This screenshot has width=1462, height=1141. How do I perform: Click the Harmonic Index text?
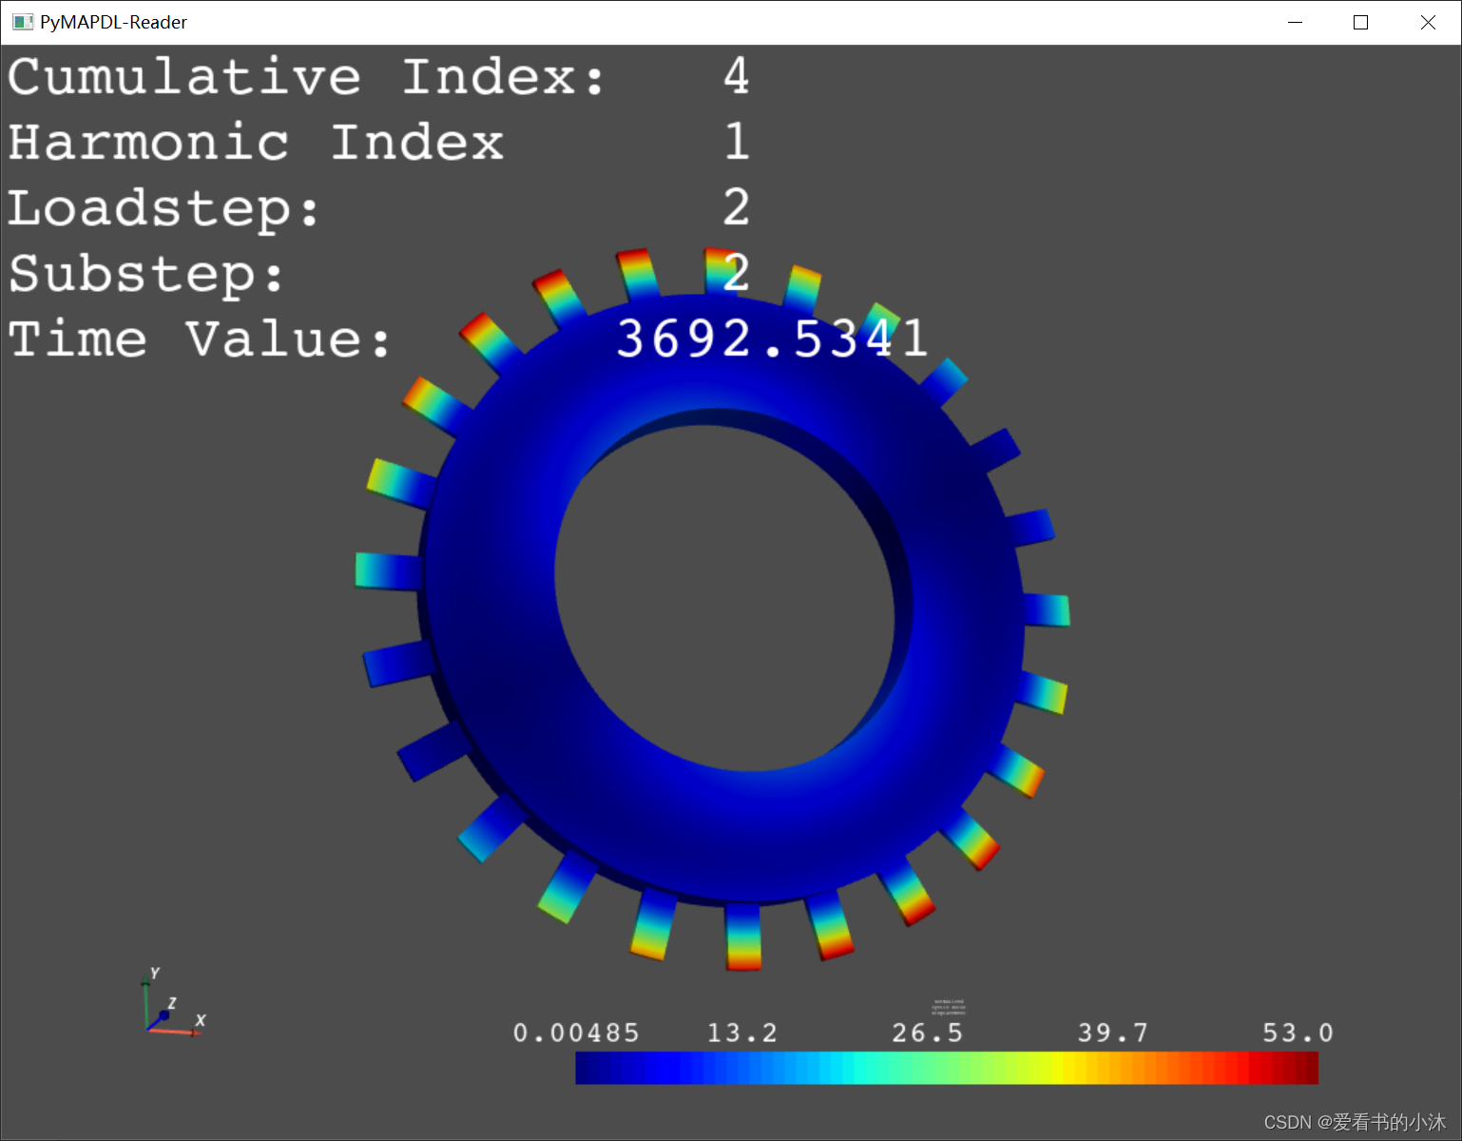coord(256,143)
